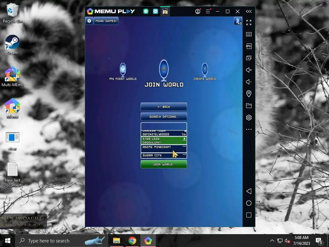
Task: Open the game settings gear in Block Craft
Action: point(89,21)
